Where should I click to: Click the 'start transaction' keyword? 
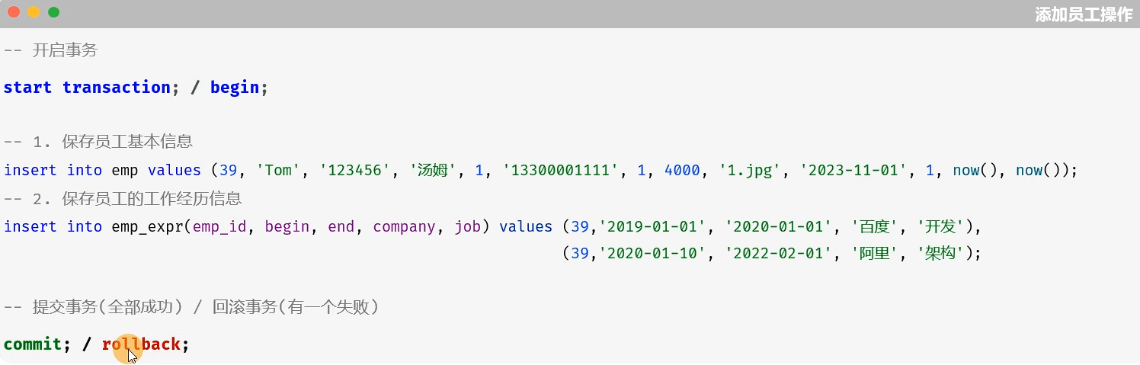[x=87, y=87]
